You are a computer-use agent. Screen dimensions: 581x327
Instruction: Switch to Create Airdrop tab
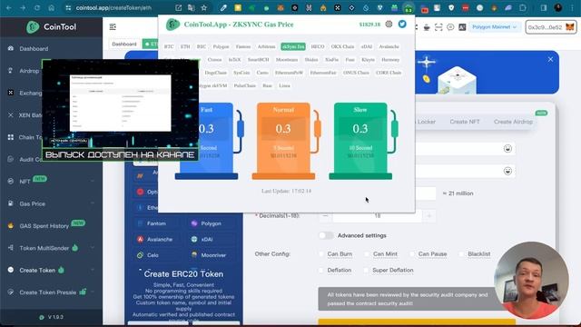513,122
